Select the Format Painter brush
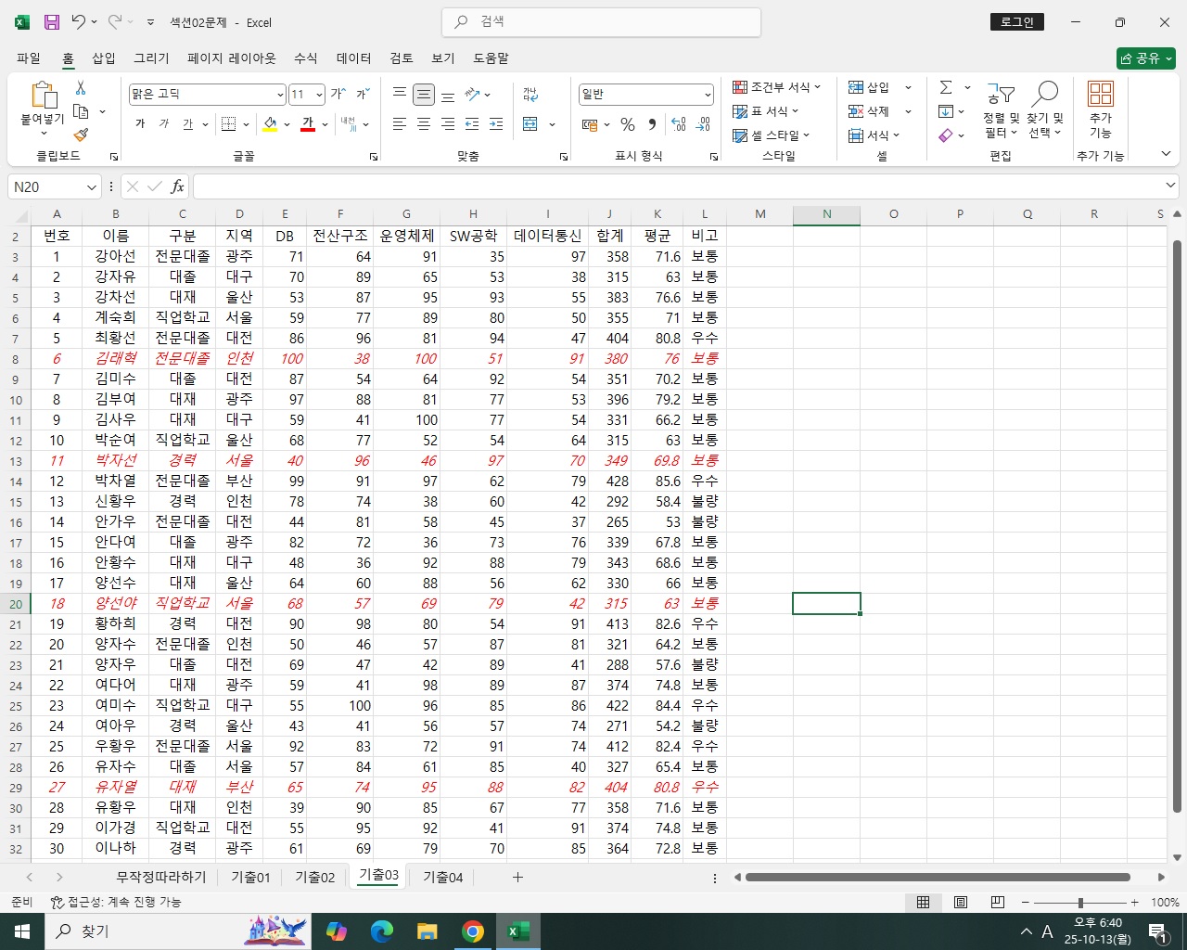The height and width of the screenshot is (950, 1187). pos(81,135)
